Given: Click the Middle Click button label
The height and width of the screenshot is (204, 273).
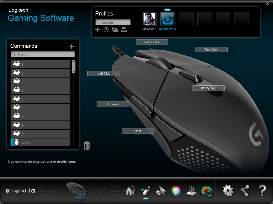Looking at the screenshot, I should coord(152,42).
